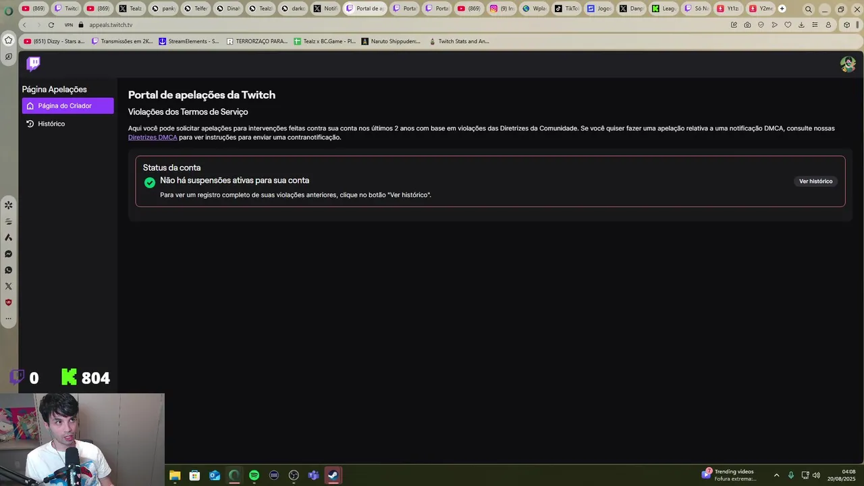Viewport: 864px width, 486px height.
Task: Follow the Diretrizes DMCA link
Action: click(153, 138)
